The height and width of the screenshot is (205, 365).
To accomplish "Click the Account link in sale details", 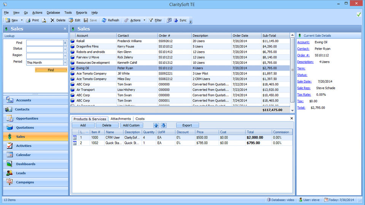I will 303,42.
